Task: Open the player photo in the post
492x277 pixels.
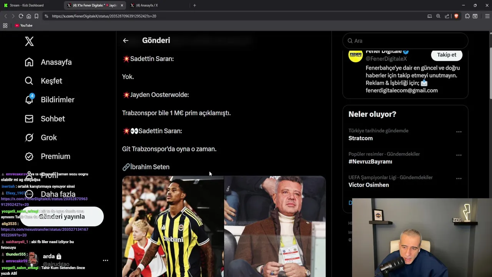Action: click(x=173, y=226)
